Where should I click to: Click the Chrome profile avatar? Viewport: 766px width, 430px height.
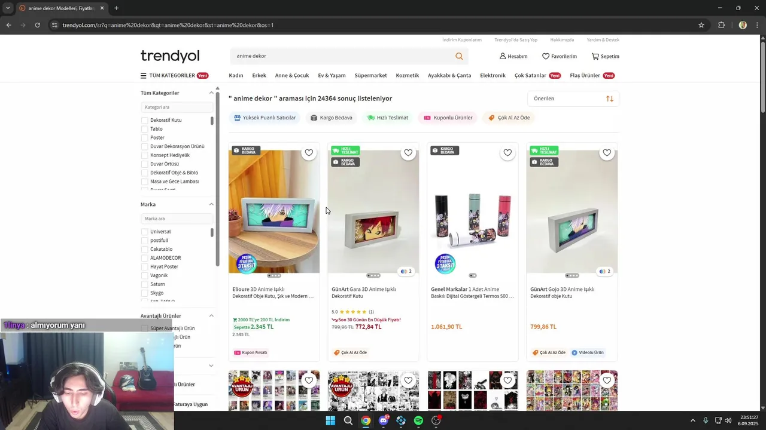[x=743, y=25]
